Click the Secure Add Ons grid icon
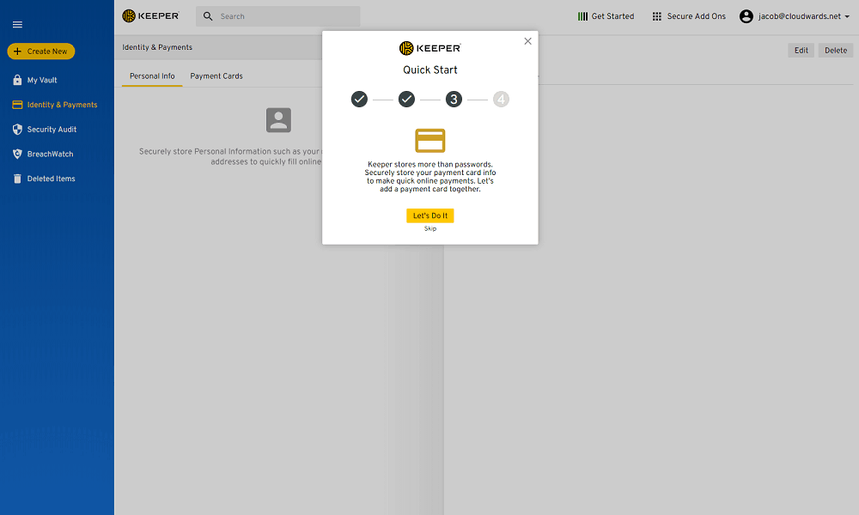Viewport: 859px width, 515px height. [x=657, y=16]
